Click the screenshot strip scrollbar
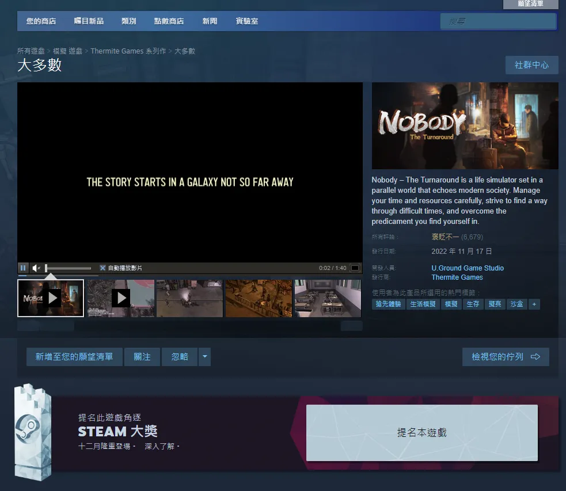This screenshot has height=491, width=566. [190, 326]
